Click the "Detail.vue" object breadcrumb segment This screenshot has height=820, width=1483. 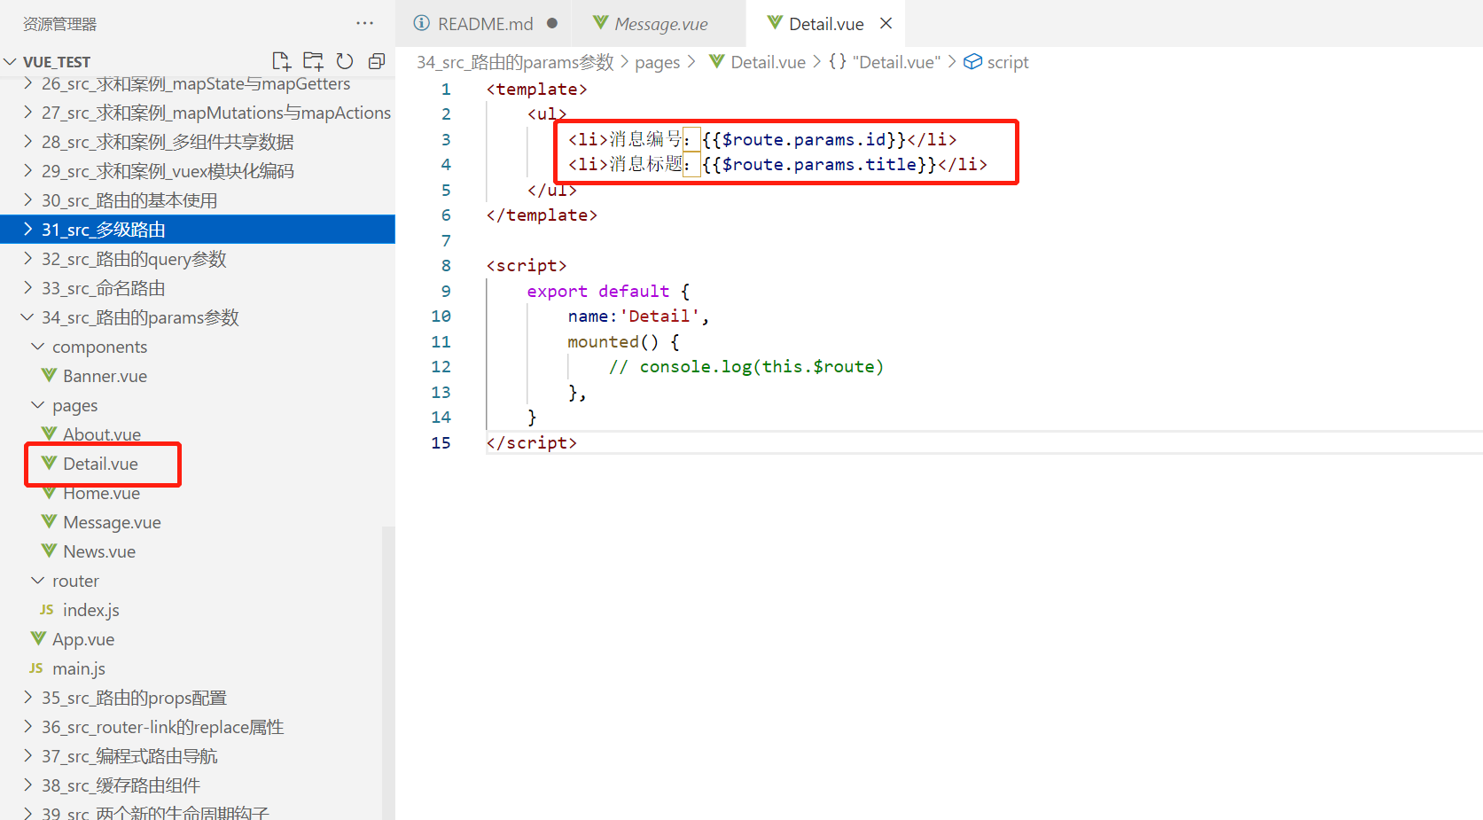[896, 62]
